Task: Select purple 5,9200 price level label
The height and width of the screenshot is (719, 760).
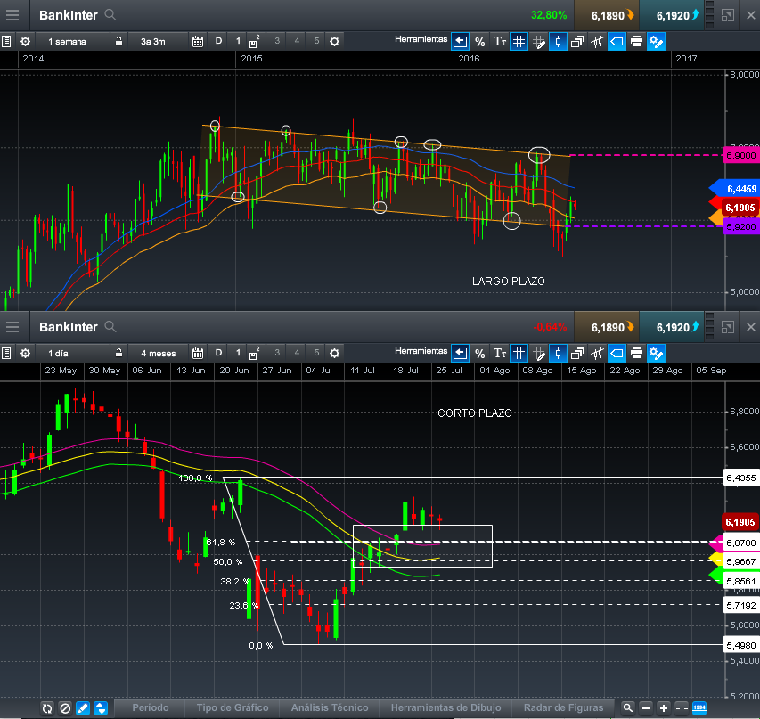Action: click(x=741, y=226)
